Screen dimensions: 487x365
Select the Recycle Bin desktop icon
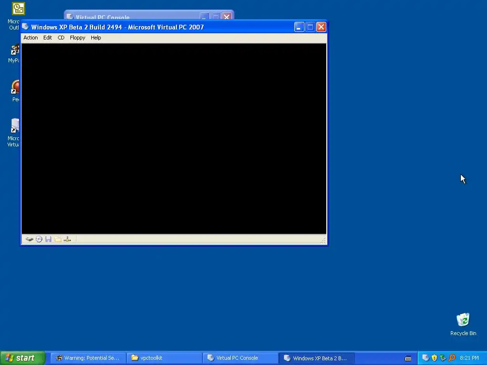click(x=463, y=324)
